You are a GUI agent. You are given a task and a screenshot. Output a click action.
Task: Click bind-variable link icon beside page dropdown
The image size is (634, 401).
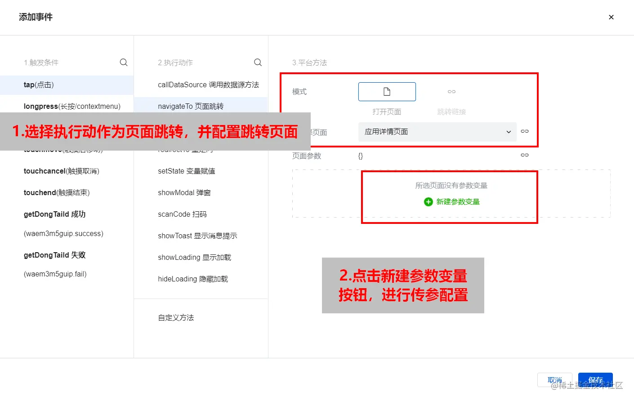click(525, 131)
